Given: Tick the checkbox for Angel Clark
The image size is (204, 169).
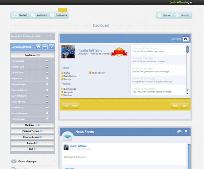Looking at the screenshot, I should coord(47,78).
